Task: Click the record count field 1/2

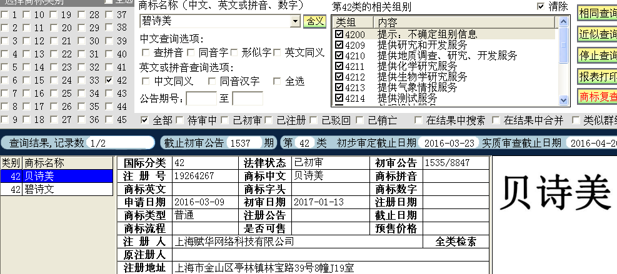Action: point(120,143)
